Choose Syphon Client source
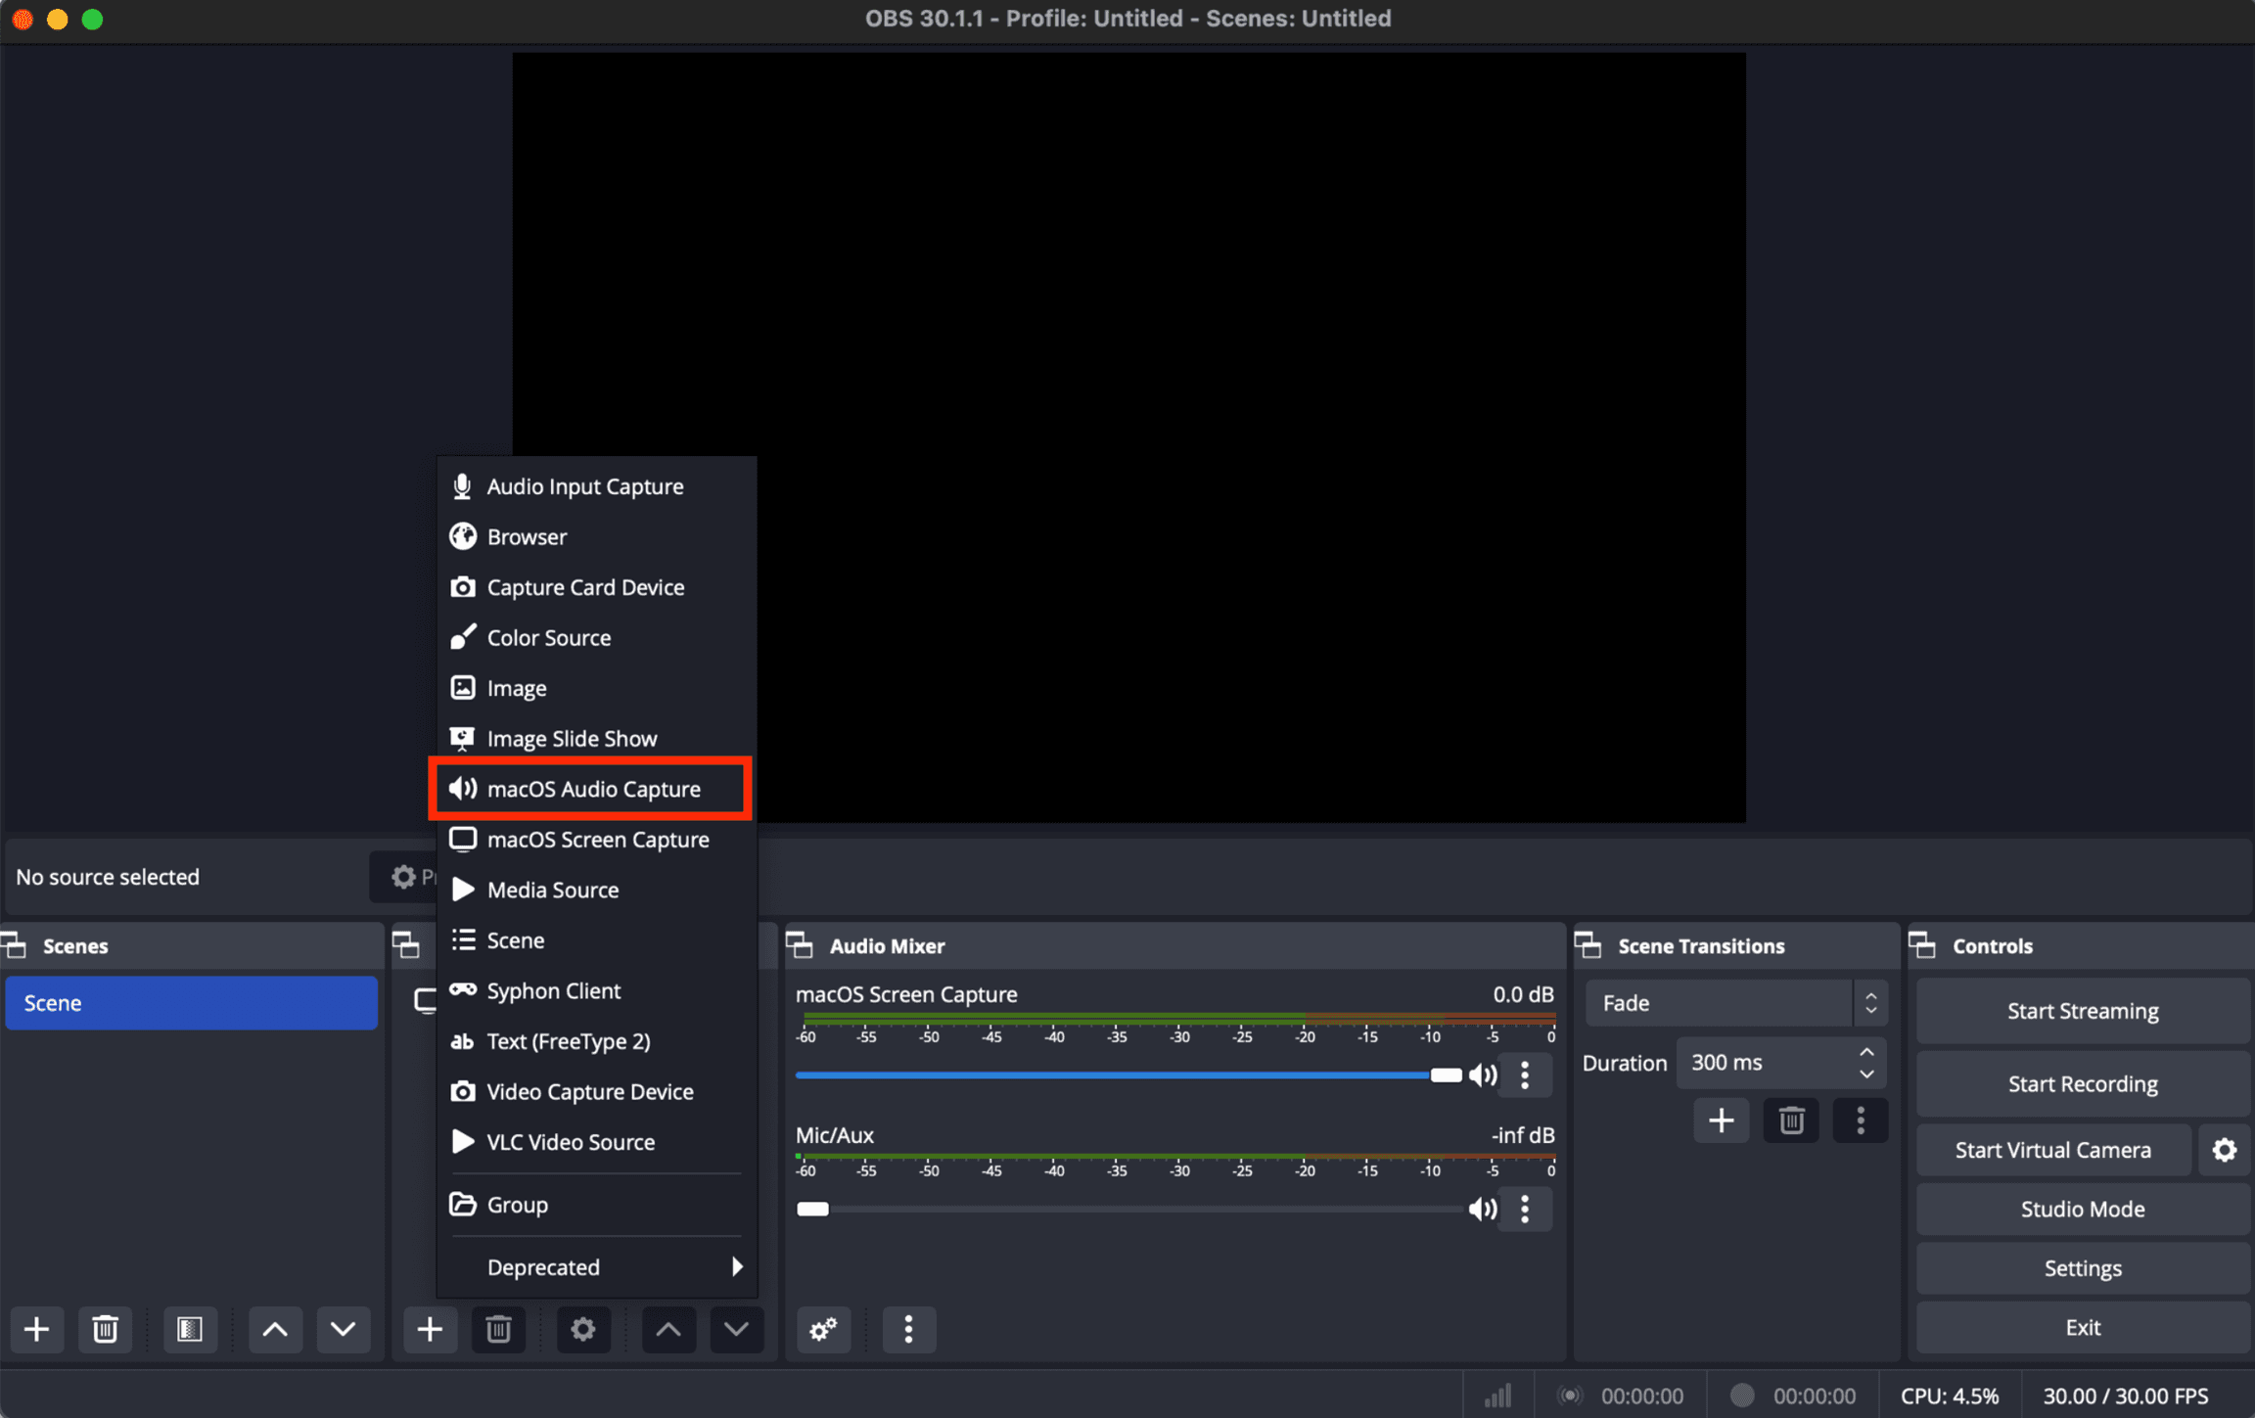The height and width of the screenshot is (1418, 2255). pyautogui.click(x=597, y=990)
